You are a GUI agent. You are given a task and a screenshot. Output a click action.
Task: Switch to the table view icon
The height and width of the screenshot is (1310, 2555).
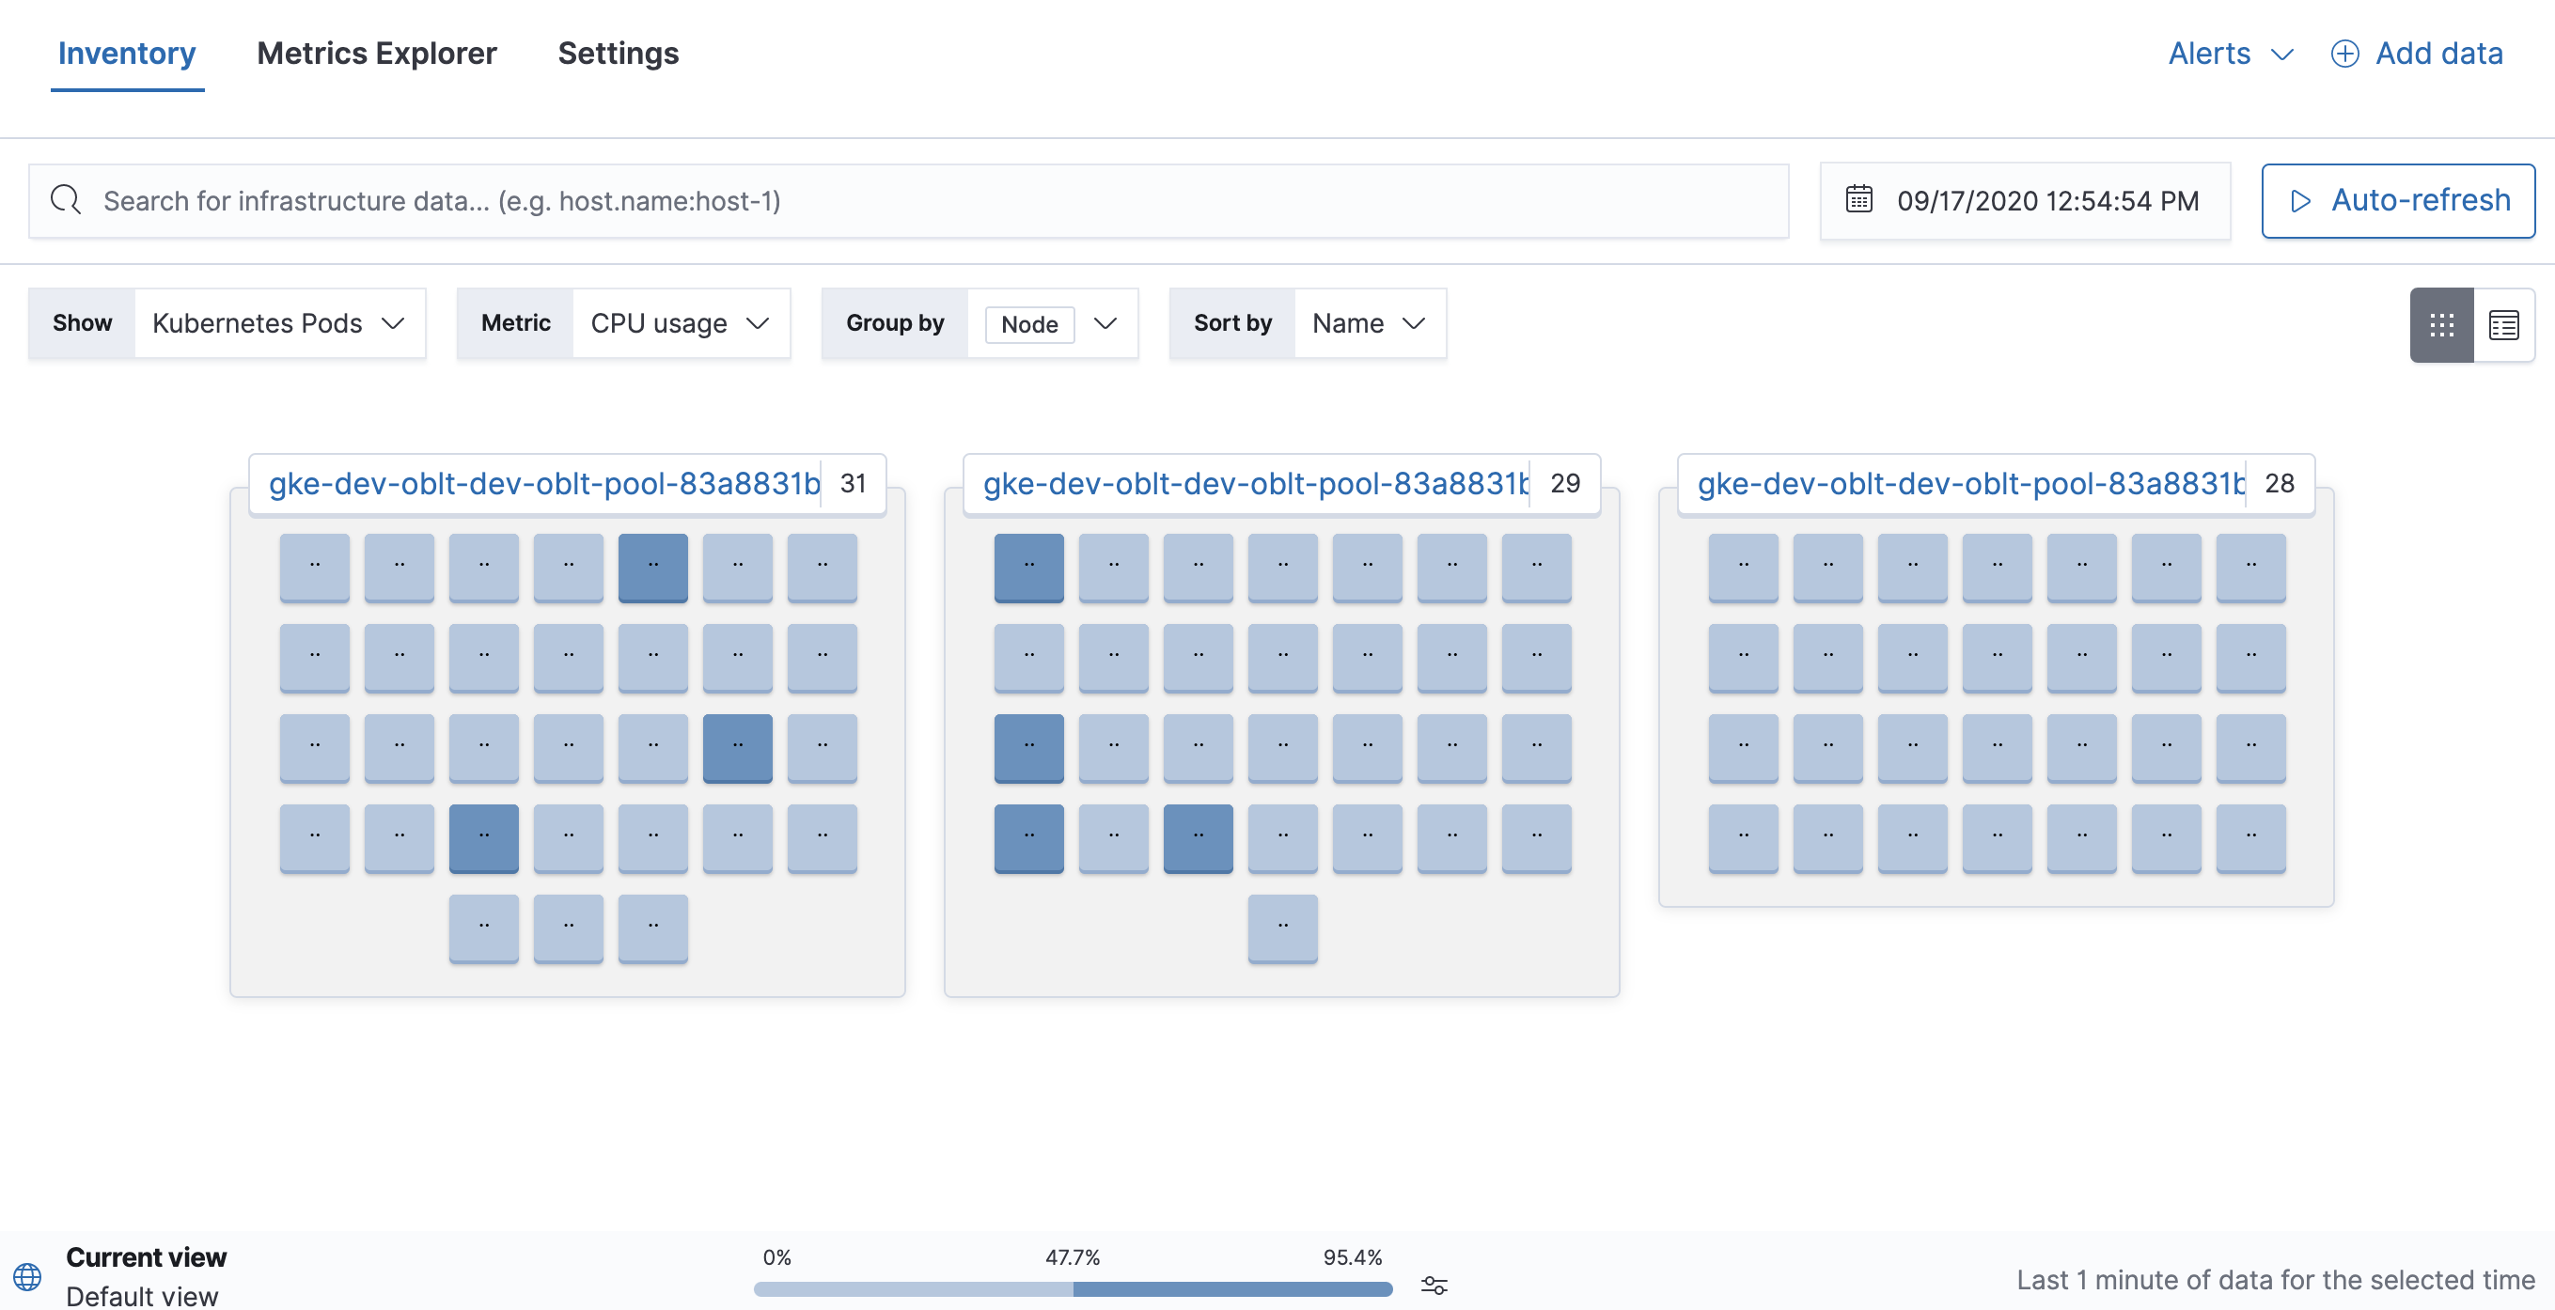(2503, 324)
